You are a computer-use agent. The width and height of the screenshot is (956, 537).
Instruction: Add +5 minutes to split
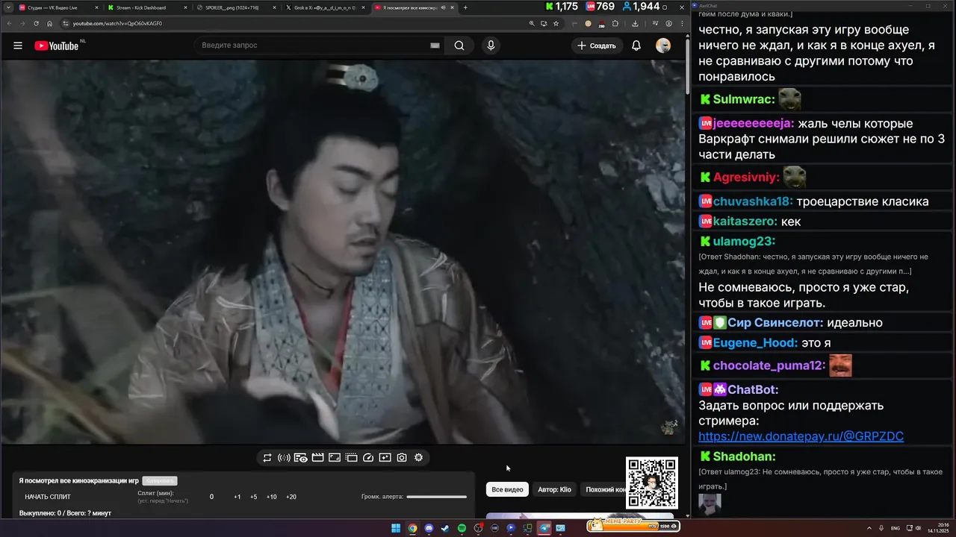tap(254, 497)
